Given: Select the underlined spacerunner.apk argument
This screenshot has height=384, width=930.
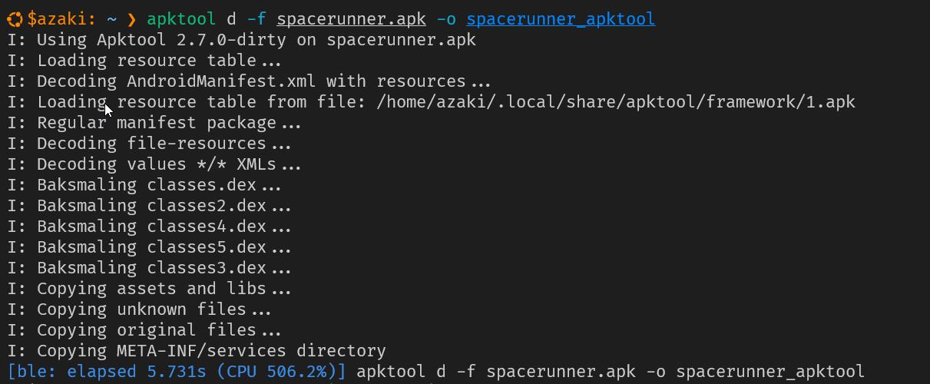Looking at the screenshot, I should [x=351, y=19].
